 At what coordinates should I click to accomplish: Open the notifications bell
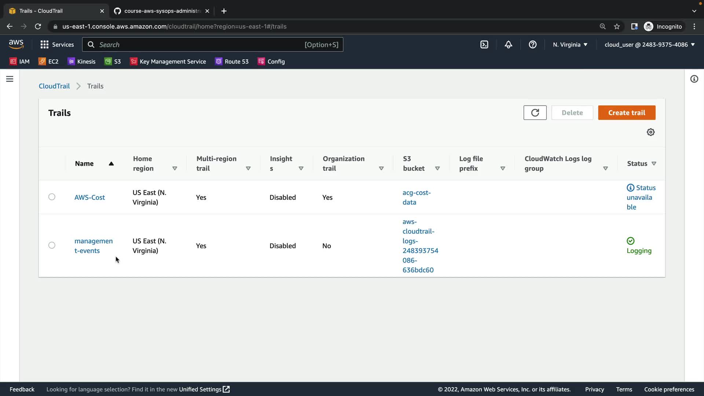(x=508, y=45)
